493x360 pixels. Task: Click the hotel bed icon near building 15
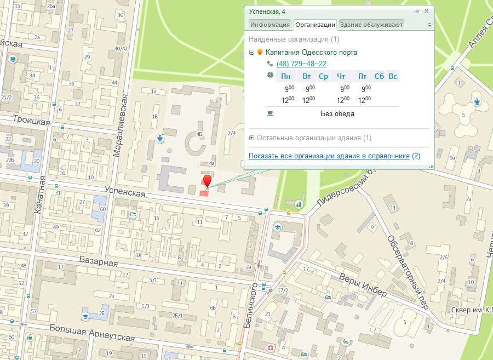click(133, 214)
